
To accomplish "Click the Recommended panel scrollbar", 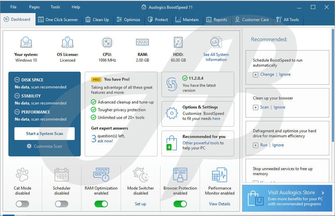I will click(333, 85).
